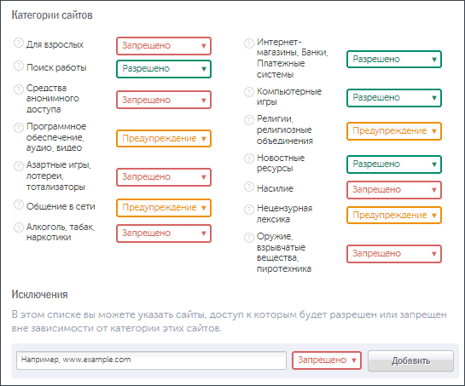Change Насилие Запрещено dropdown
465x386 pixels.
click(394, 190)
